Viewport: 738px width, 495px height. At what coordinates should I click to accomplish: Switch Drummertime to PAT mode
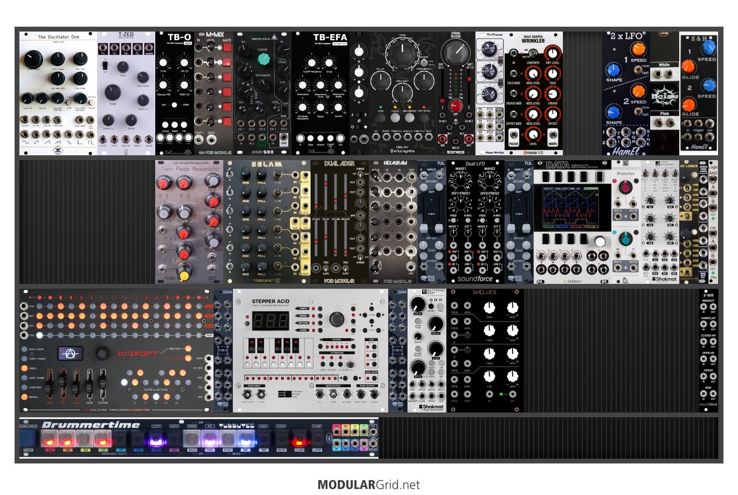[246, 439]
